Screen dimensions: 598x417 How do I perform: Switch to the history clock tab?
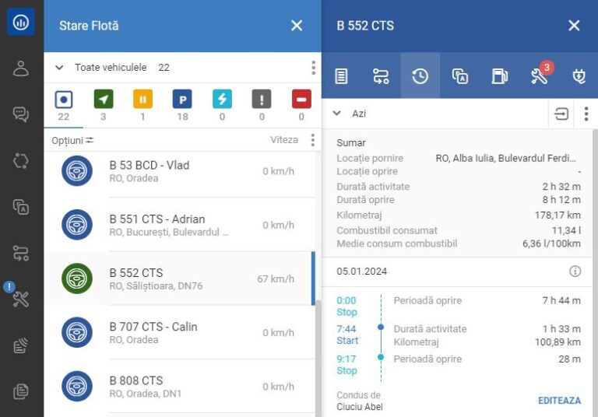[x=420, y=75]
